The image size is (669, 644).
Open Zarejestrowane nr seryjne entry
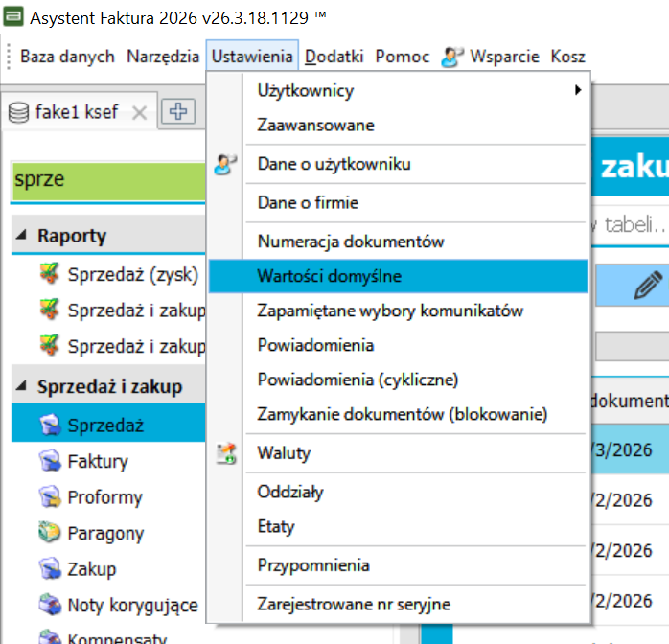tap(354, 604)
